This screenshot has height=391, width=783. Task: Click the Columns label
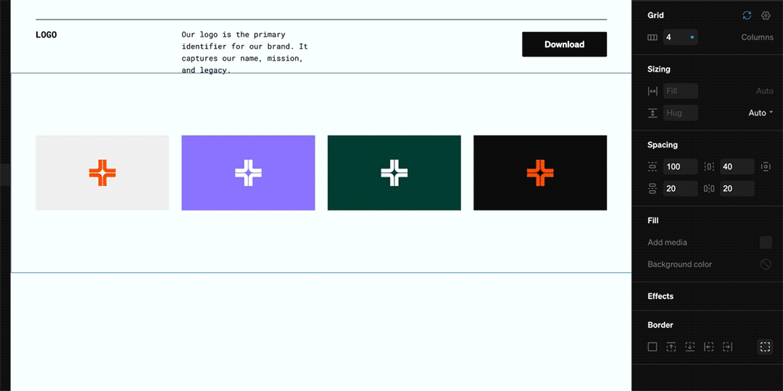pos(757,38)
